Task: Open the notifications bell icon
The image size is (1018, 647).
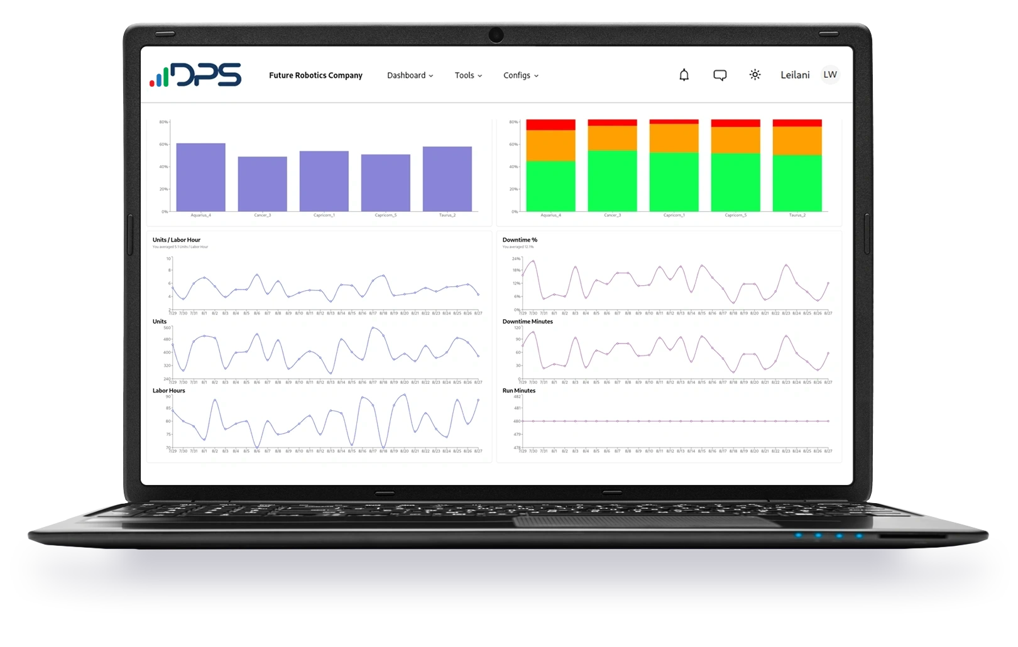Action: coord(684,75)
